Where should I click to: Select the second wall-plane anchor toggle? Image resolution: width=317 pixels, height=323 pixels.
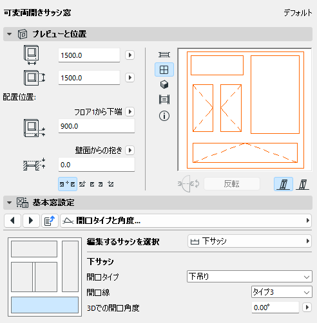303,184
